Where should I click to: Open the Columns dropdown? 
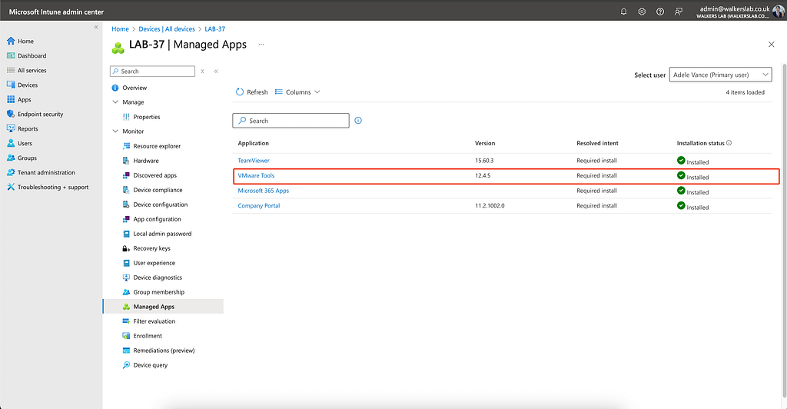297,92
